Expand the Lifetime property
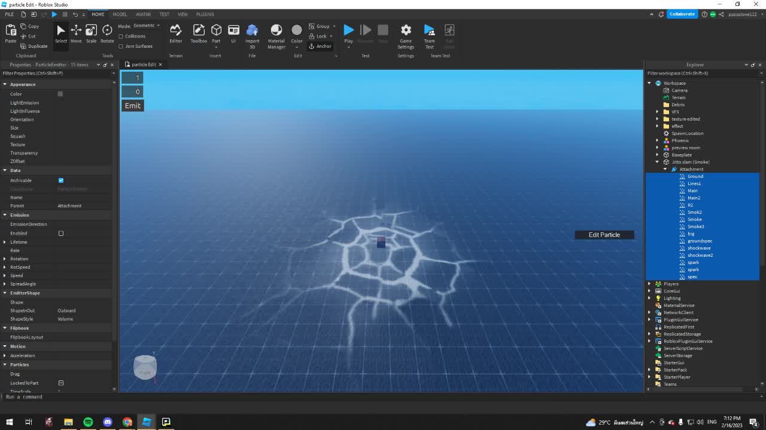Image resolution: width=766 pixels, height=430 pixels. pos(5,242)
